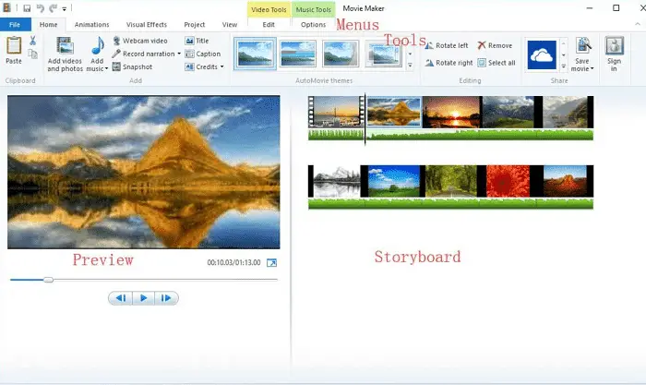Screen dimensions: 646x385
Task: Select blue sky green field clip
Action: 393,181
